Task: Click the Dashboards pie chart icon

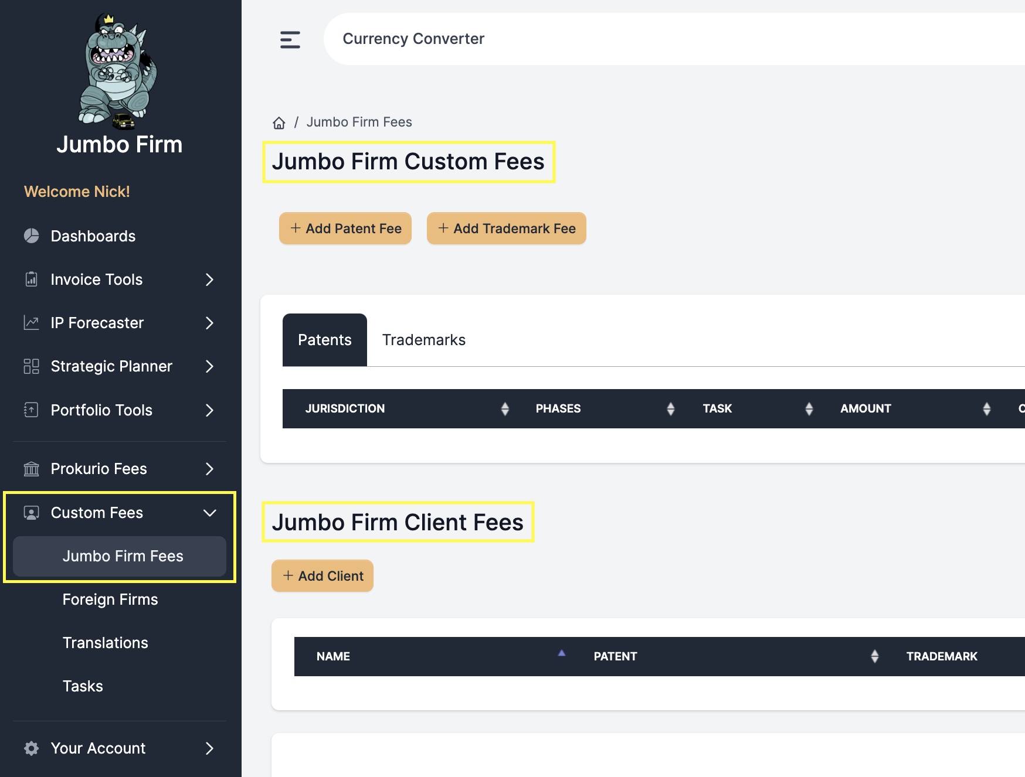Action: tap(32, 236)
